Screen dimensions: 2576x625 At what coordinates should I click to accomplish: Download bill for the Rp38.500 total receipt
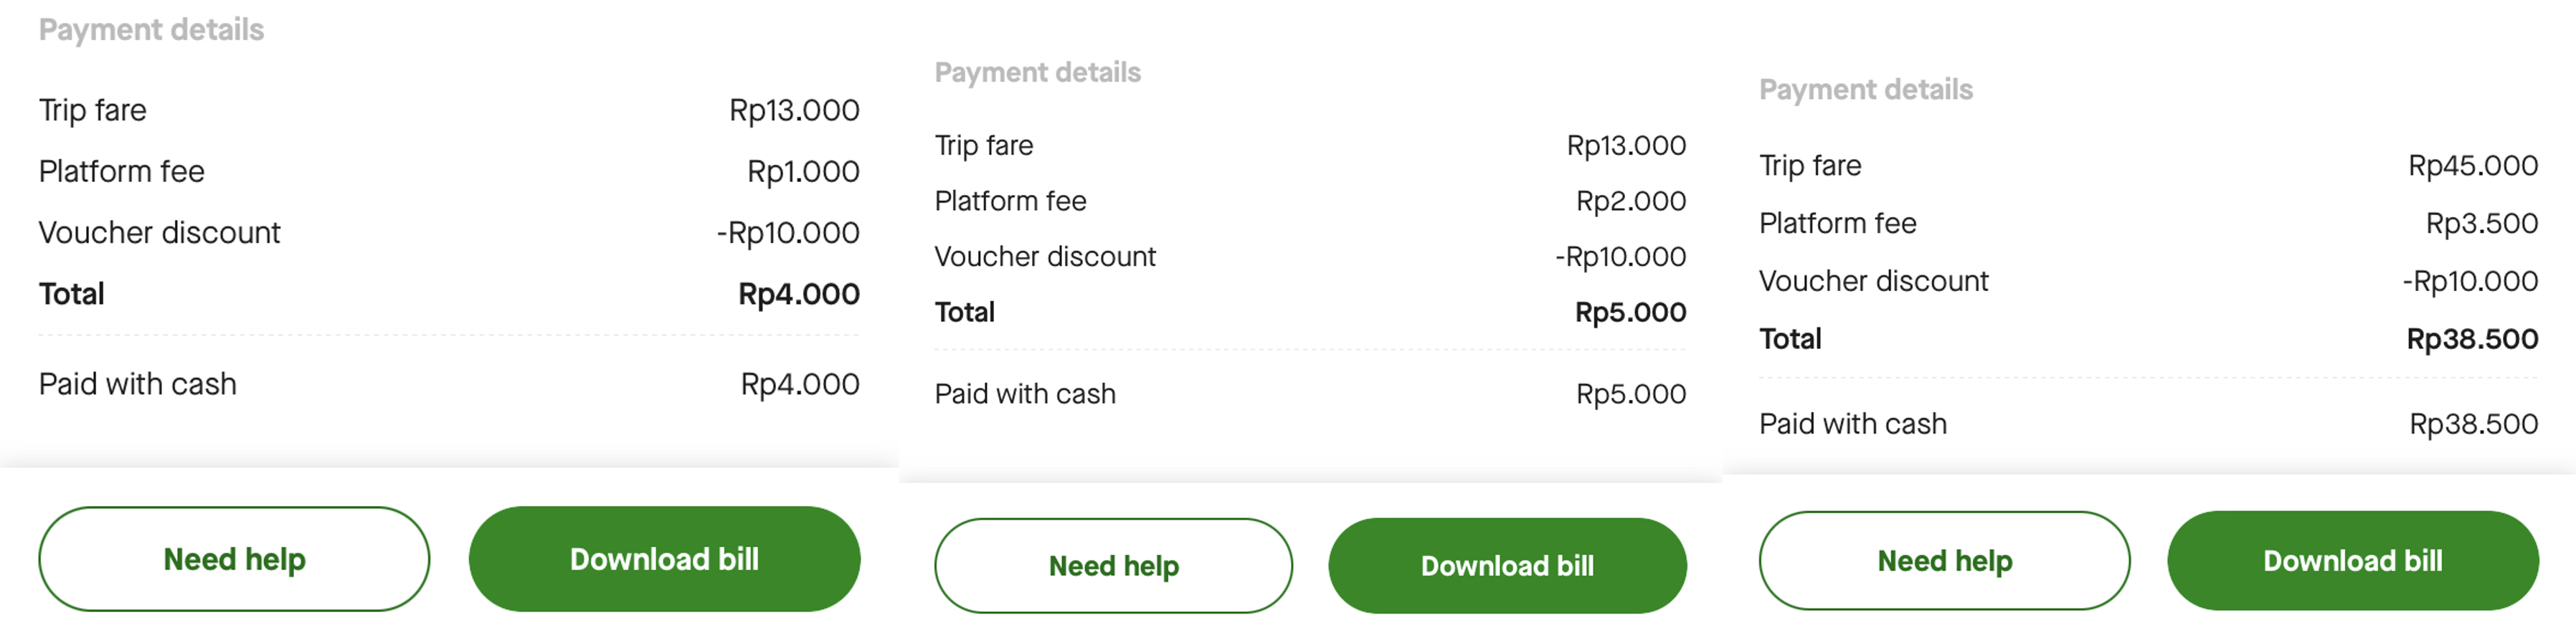(x=2352, y=560)
